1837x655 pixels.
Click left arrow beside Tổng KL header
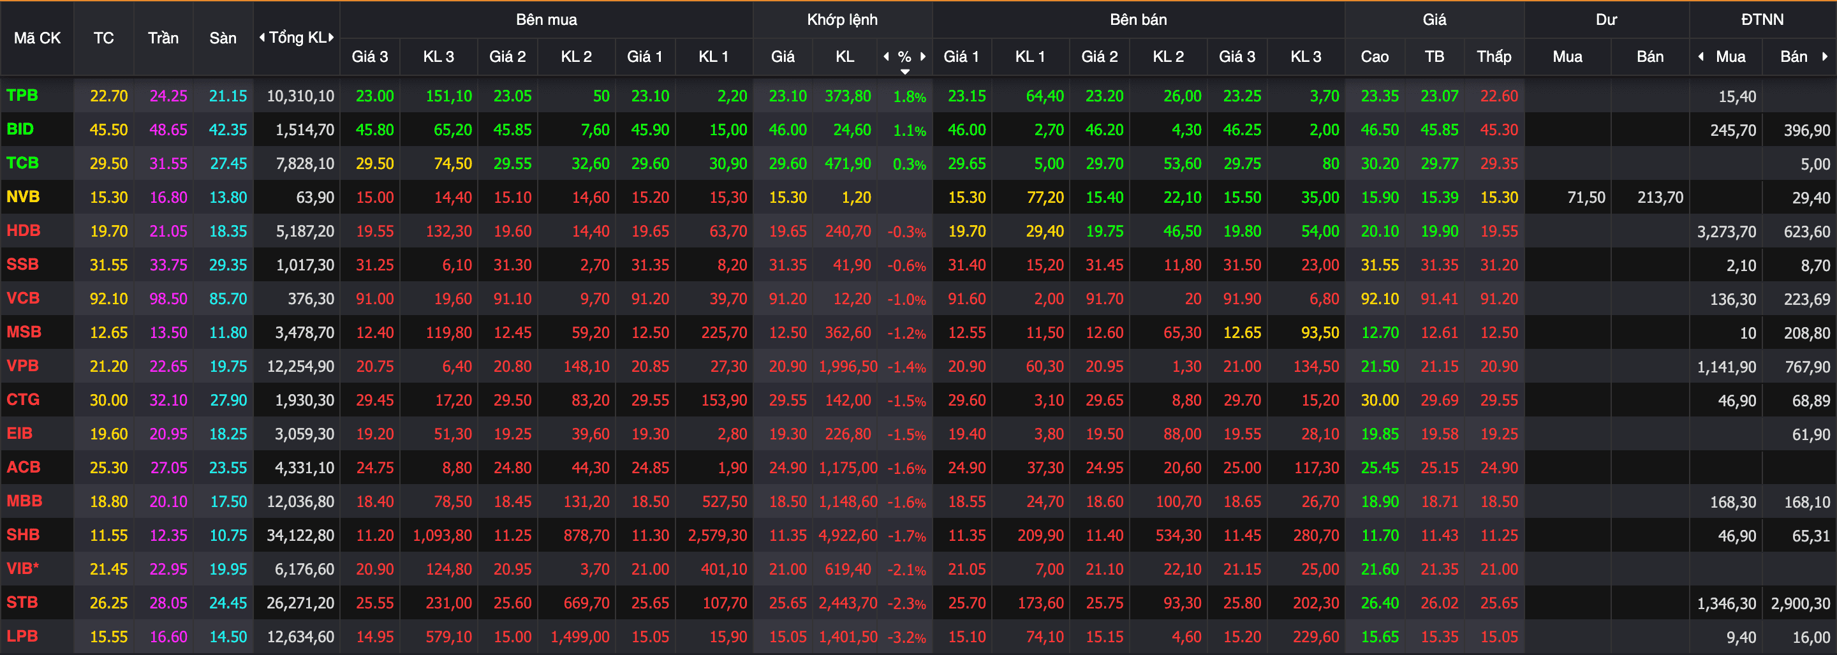pyautogui.click(x=262, y=37)
